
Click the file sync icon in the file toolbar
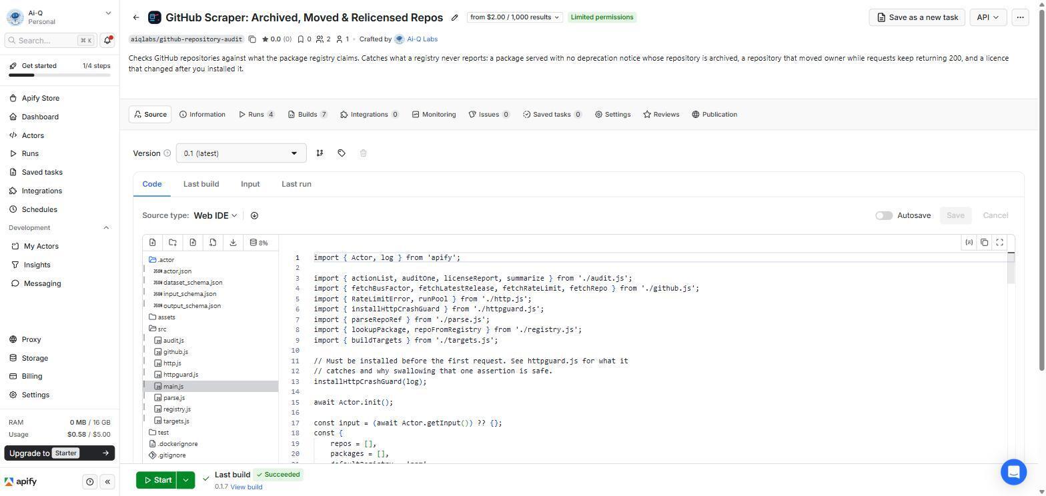pyautogui.click(x=213, y=243)
